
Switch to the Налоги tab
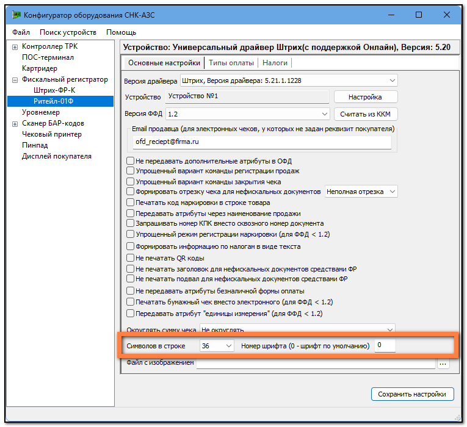[x=275, y=63]
